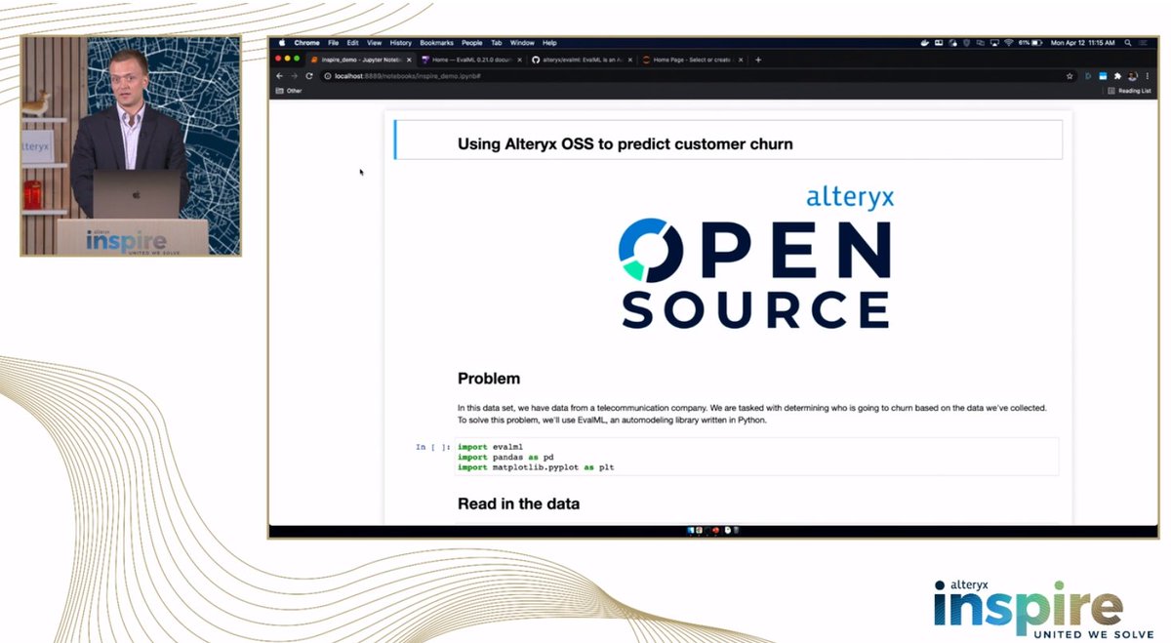Open the Window menu
The image size is (1171, 643).
point(522,43)
